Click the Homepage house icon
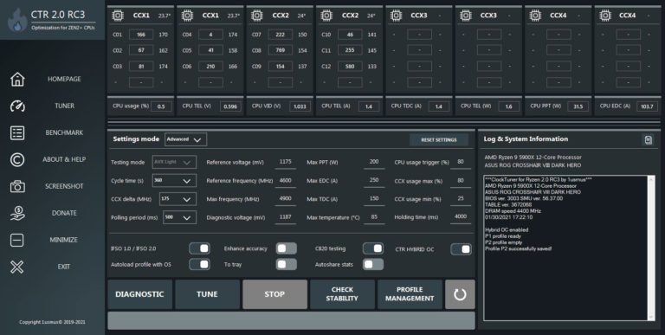Screen dimensions: 665x335 [x=17, y=79]
